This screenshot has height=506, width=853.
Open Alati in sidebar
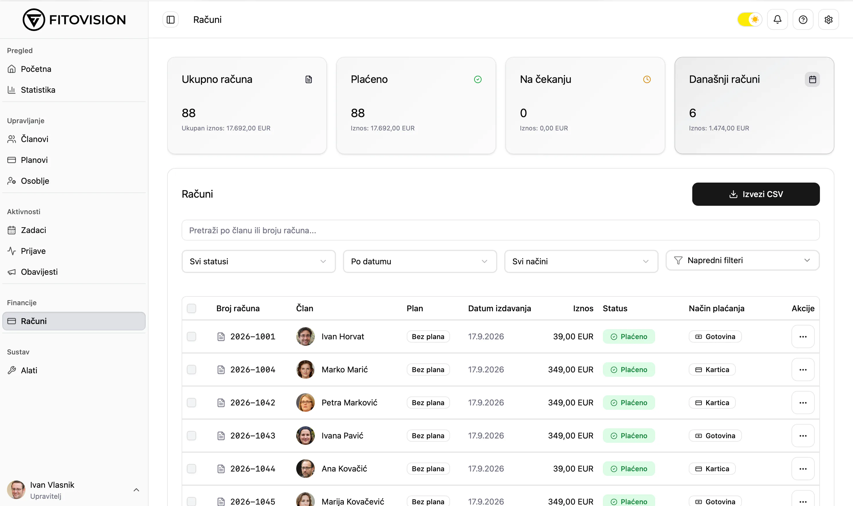74,370
